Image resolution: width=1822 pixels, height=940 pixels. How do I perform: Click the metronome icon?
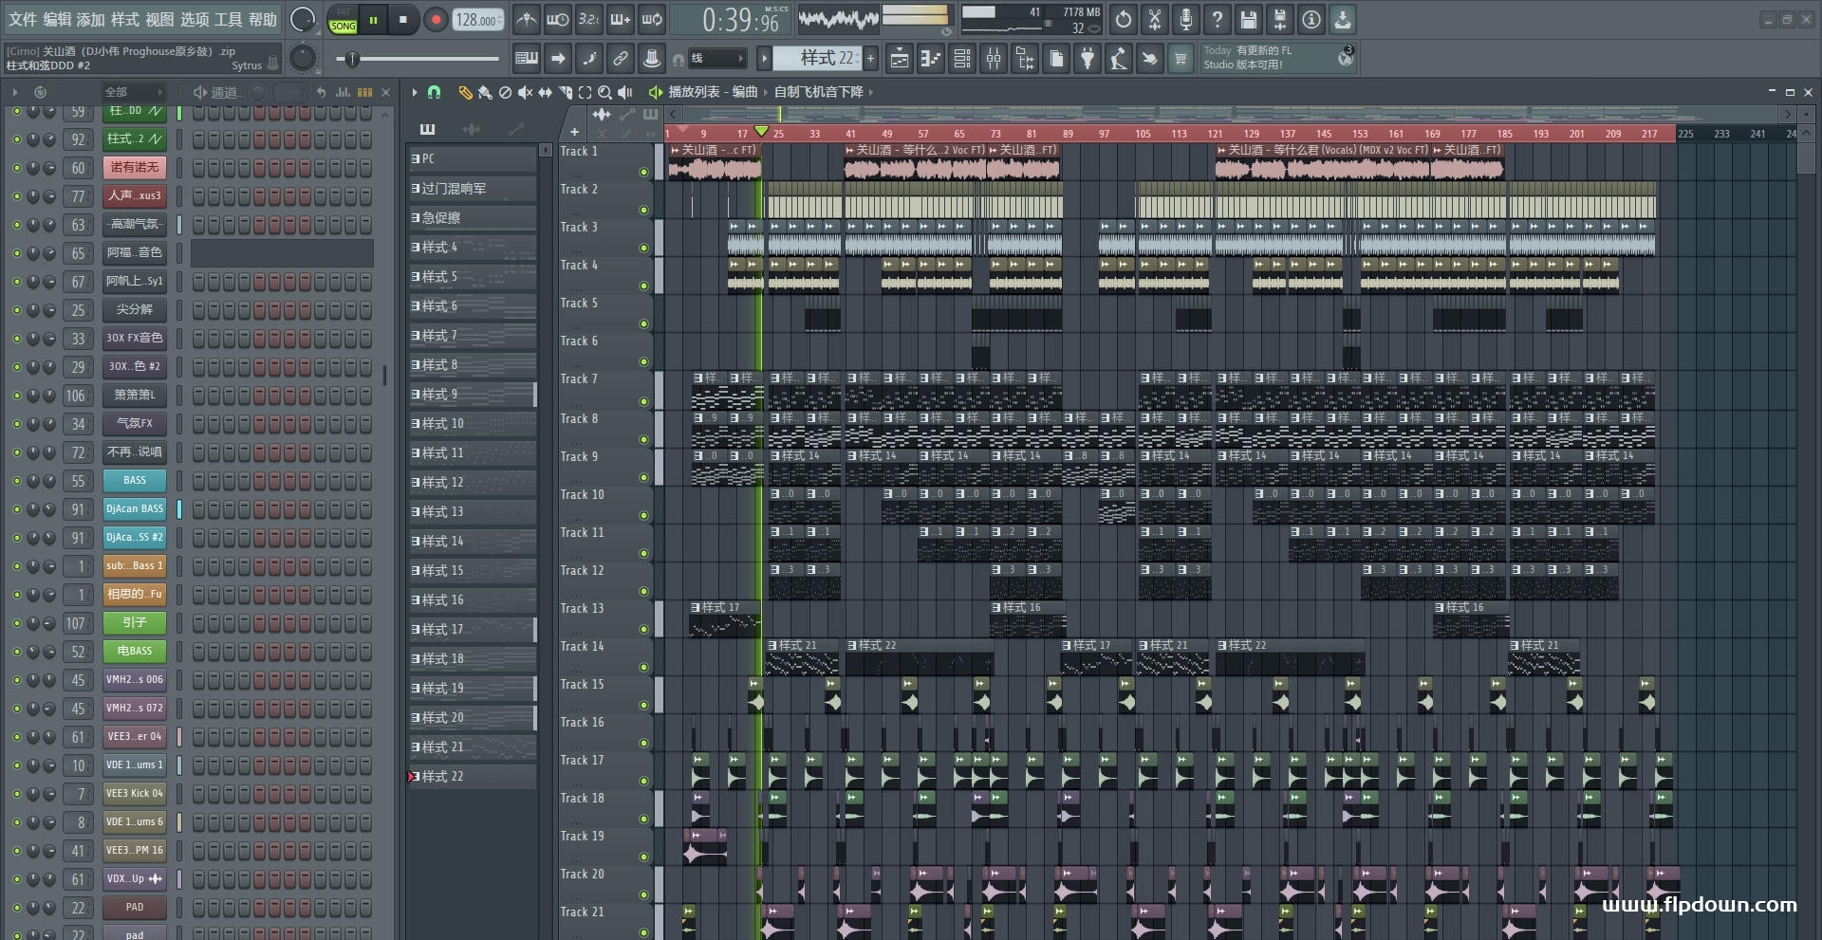[x=527, y=19]
